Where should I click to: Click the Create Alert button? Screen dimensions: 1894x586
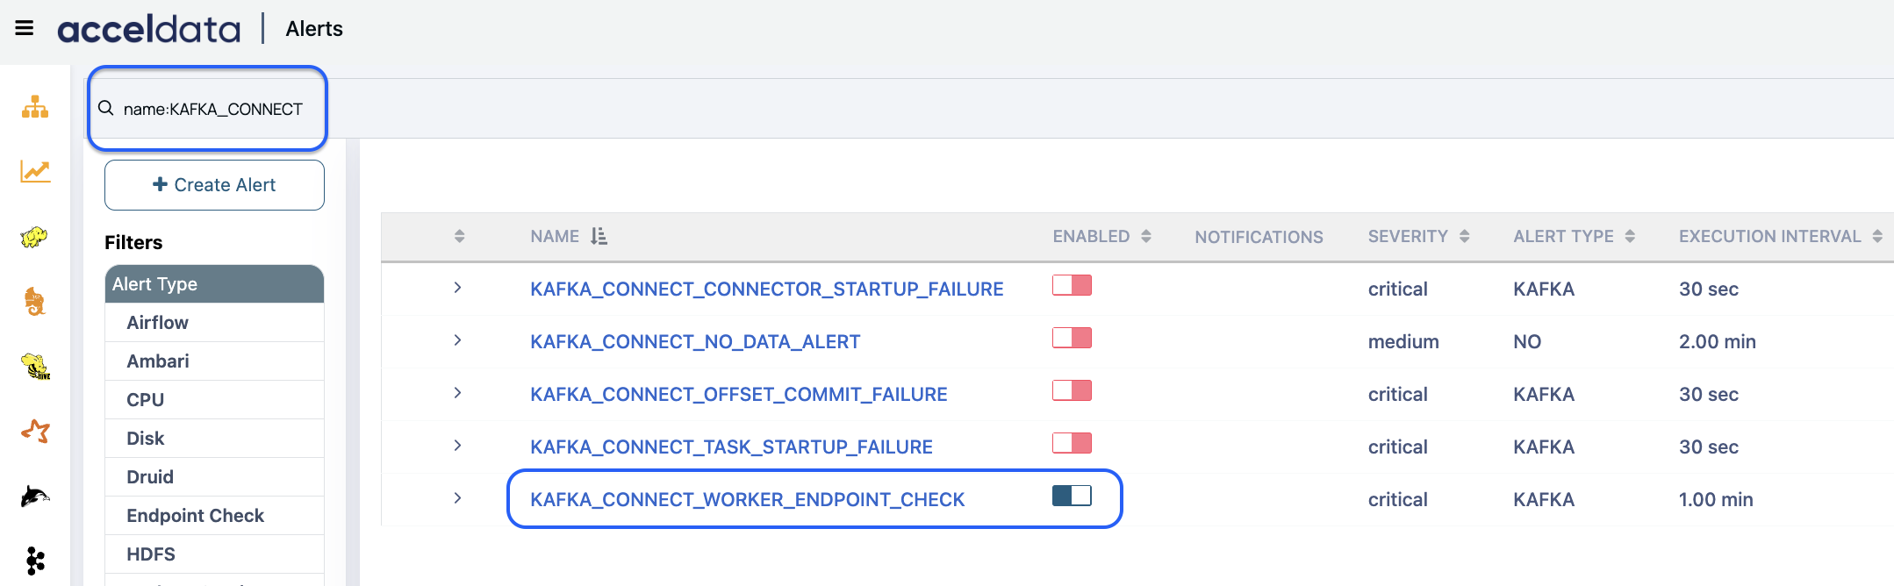point(214,185)
